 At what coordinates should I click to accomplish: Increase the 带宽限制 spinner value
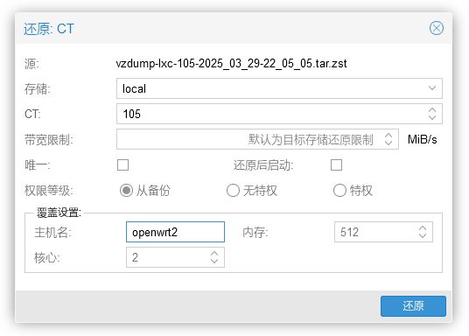(x=388, y=136)
